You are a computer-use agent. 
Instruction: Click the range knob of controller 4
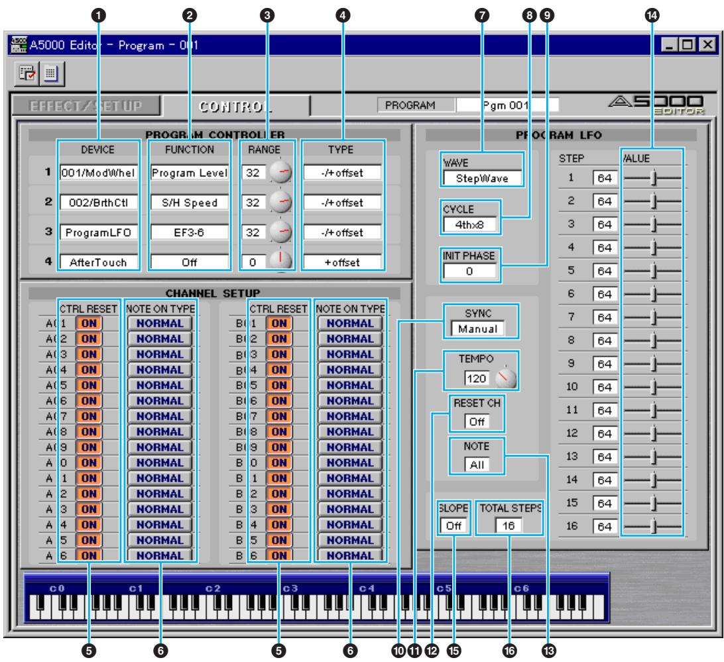[x=280, y=261]
